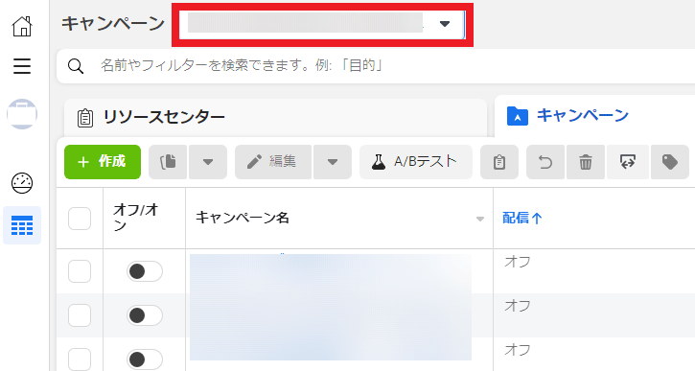
Task: Tick the select-all header checkbox
Action: pos(80,219)
